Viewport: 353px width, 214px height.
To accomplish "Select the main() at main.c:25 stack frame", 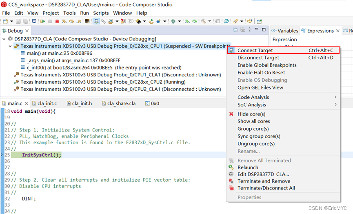I will [60, 53].
